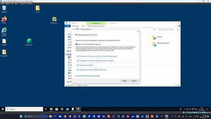This screenshot has width=211, height=119.
Task: Select the xampp installer desktop icon
Action: click(x=54, y=20)
